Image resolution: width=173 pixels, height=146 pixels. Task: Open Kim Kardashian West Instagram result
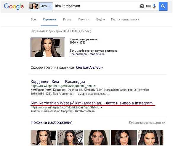tap(92, 103)
